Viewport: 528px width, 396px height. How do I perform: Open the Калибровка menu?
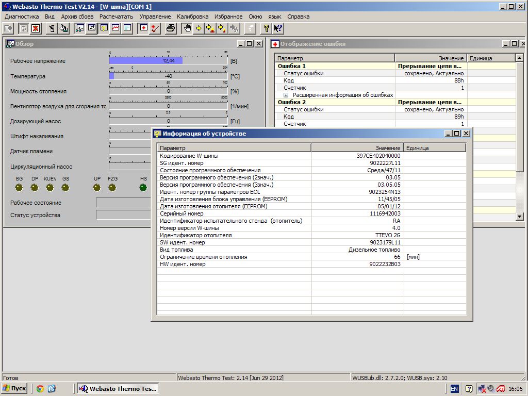(x=193, y=16)
